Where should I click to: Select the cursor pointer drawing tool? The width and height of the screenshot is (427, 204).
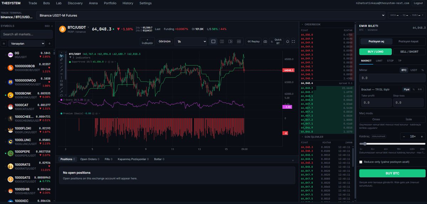click(x=61, y=56)
